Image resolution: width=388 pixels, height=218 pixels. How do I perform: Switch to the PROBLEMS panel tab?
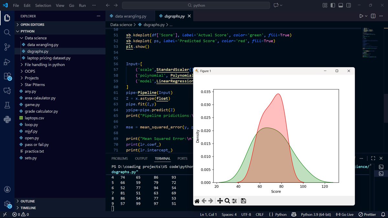120,158
